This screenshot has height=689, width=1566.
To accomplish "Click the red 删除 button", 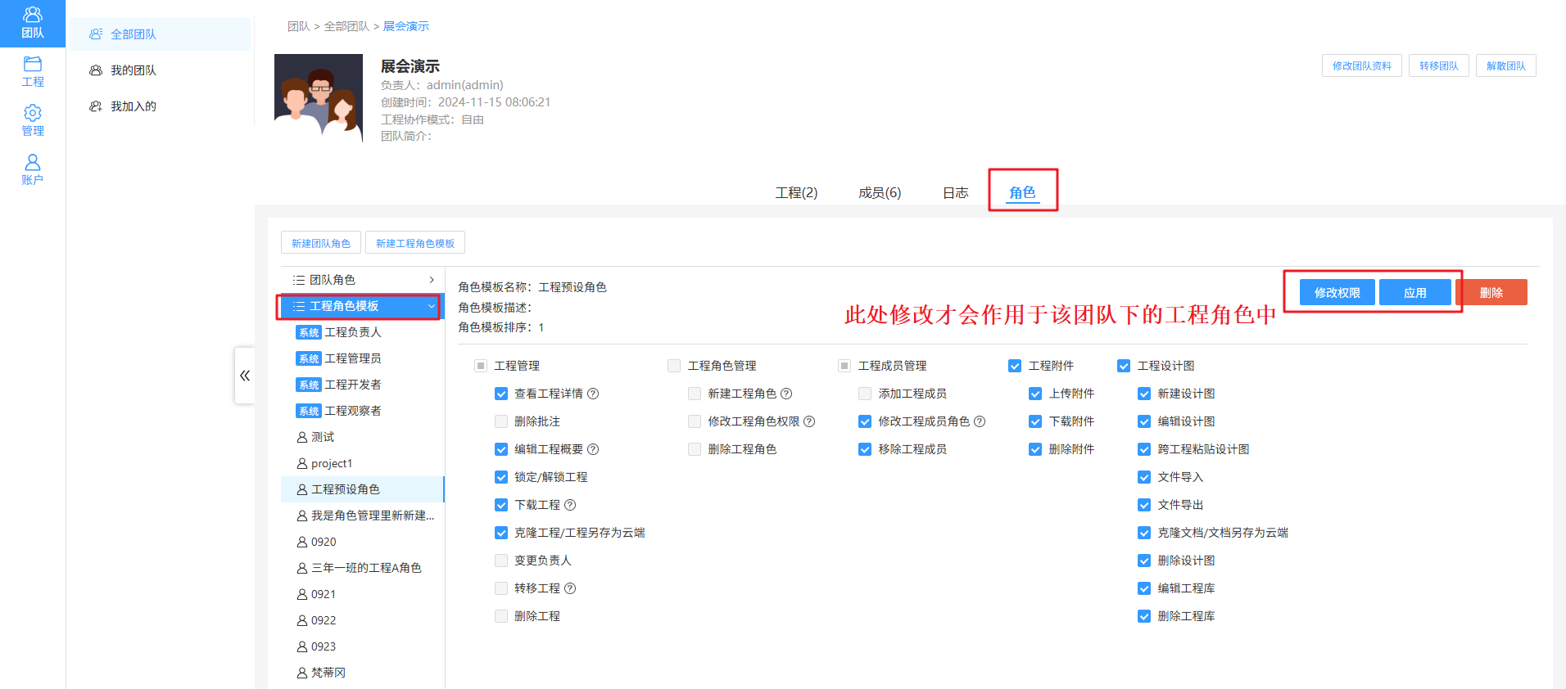I will coord(1491,292).
